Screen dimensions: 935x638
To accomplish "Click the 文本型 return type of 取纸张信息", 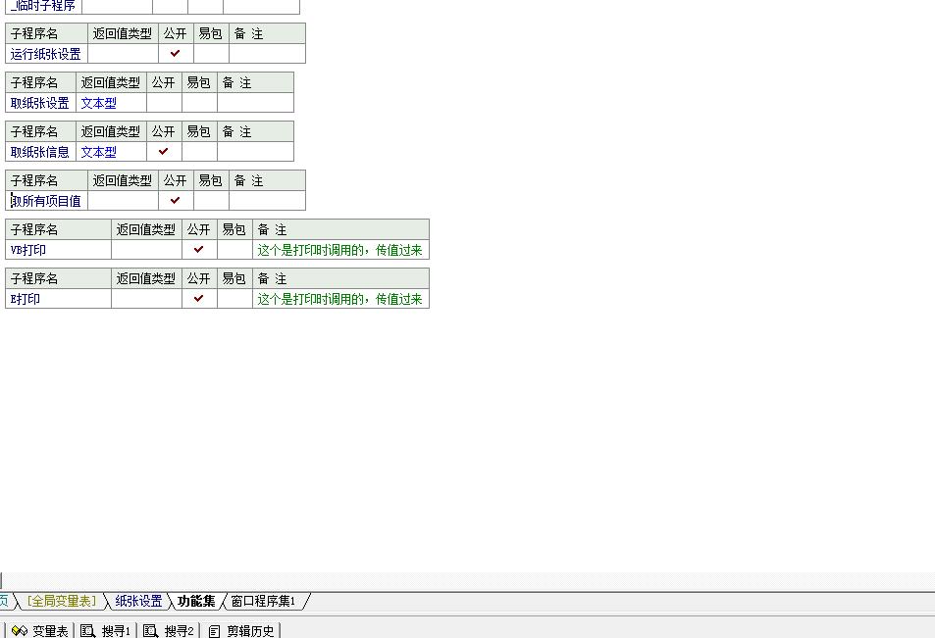I will [98, 152].
